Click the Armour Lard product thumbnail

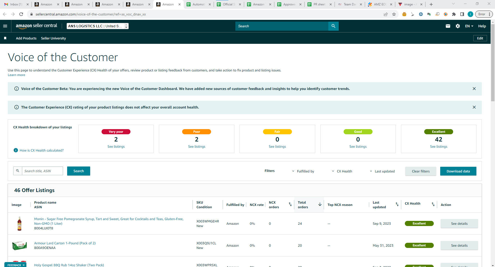click(x=19, y=245)
